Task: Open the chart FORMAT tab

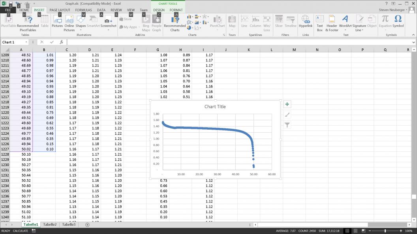Action: [x=176, y=10]
